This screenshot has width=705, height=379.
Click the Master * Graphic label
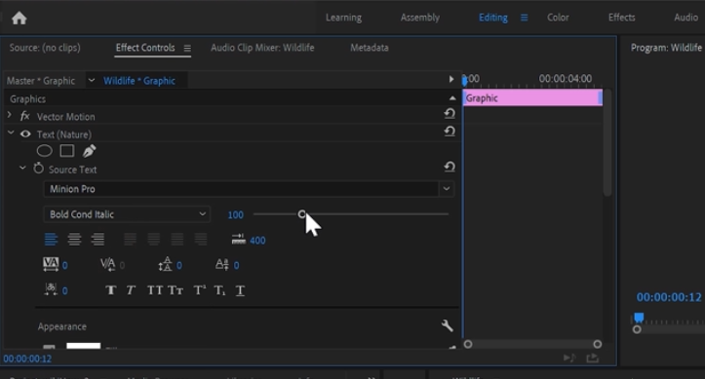tap(40, 81)
